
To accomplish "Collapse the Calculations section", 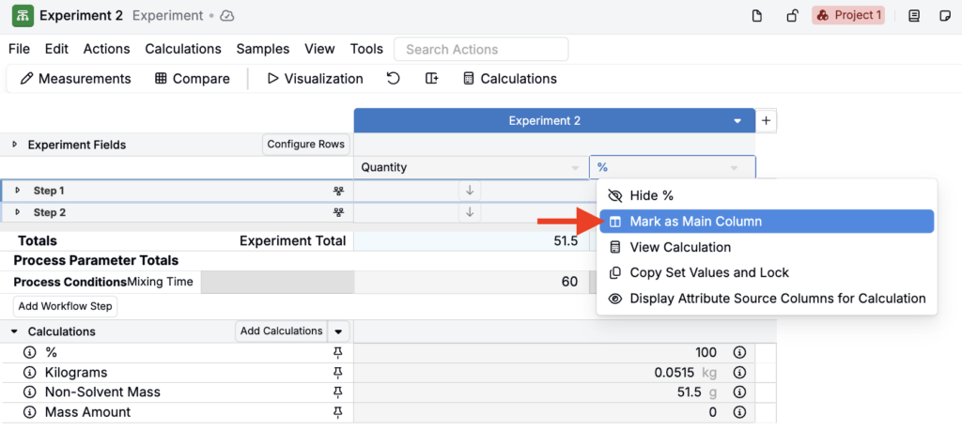I will 15,331.
